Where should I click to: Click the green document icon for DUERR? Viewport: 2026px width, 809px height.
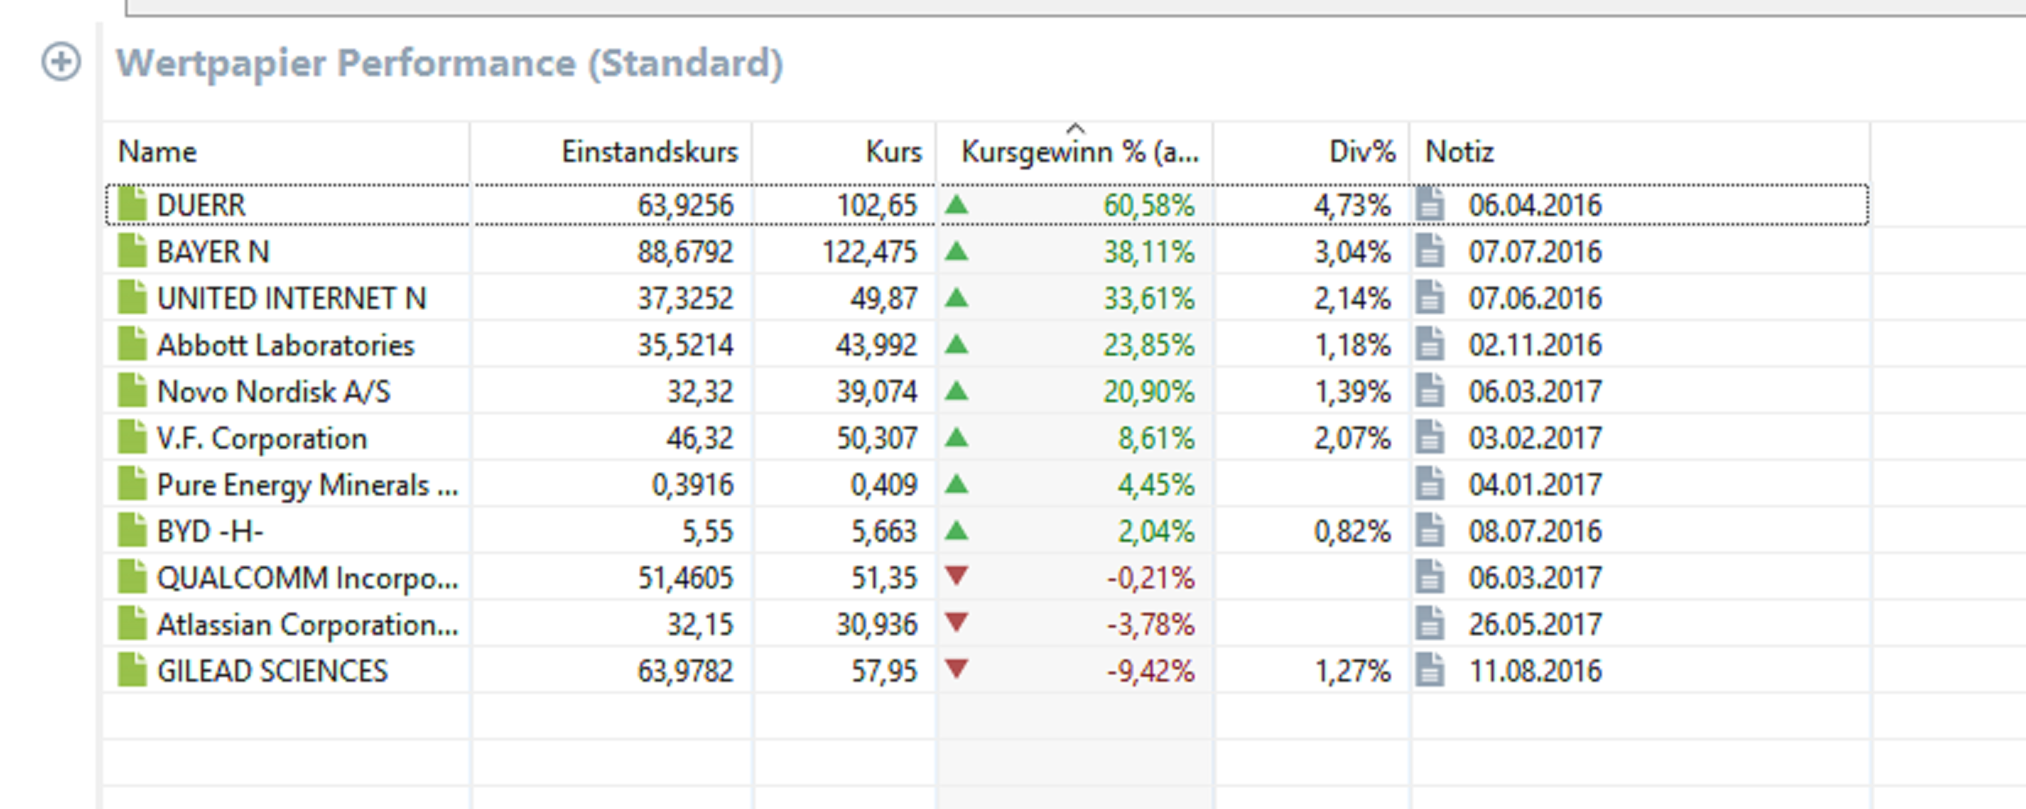[x=132, y=204]
